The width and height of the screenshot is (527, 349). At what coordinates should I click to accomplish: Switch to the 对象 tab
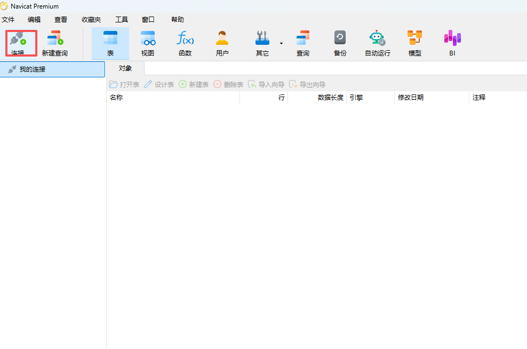point(125,68)
